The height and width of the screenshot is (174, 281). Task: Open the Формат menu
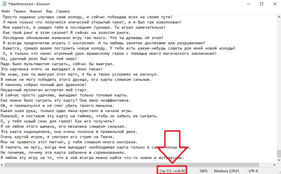[36, 11]
